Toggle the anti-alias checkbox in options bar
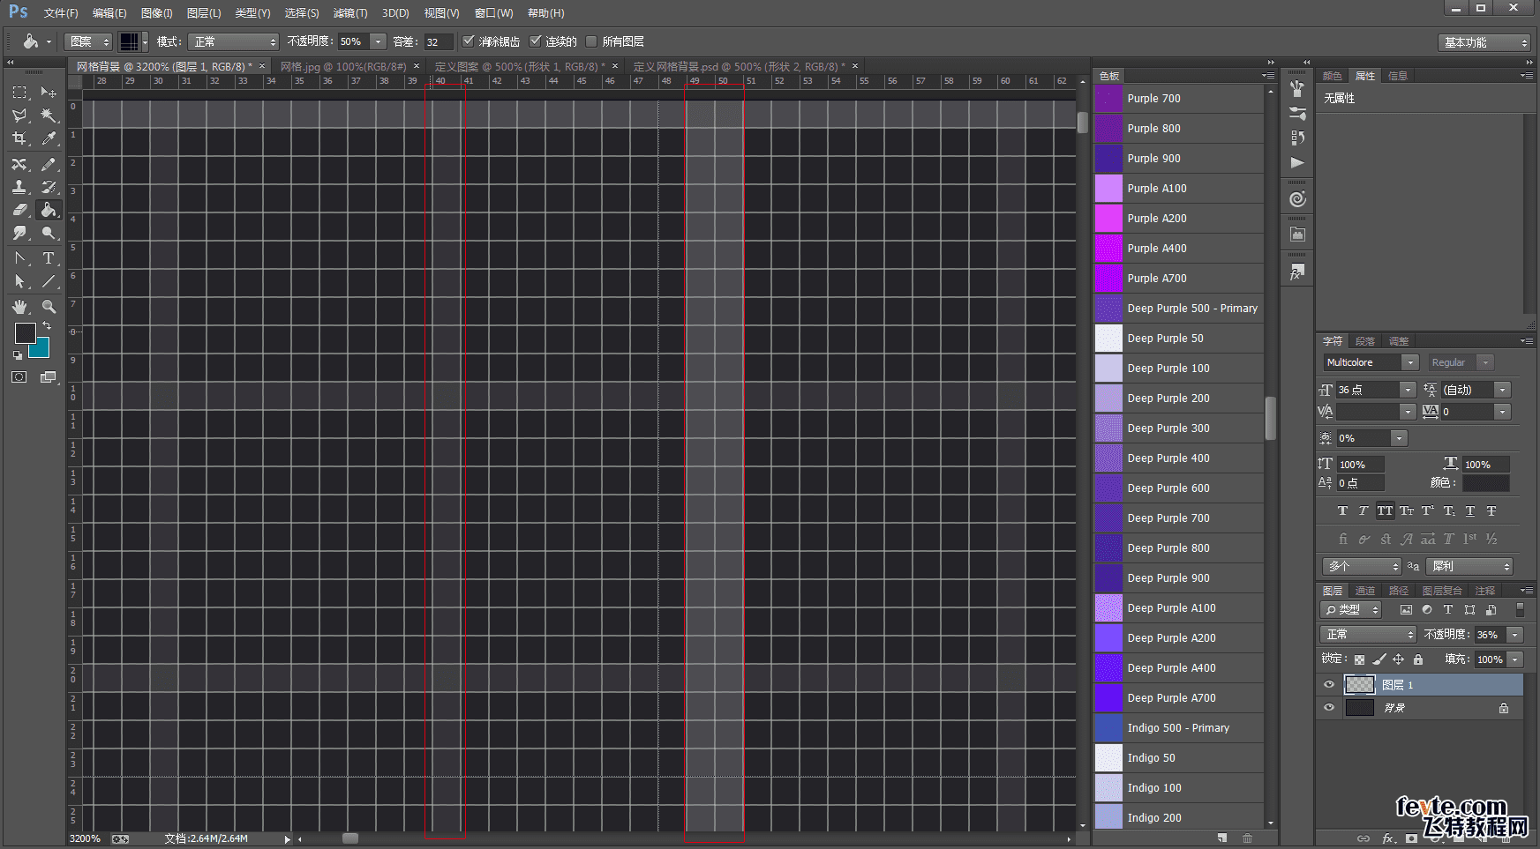 click(469, 41)
